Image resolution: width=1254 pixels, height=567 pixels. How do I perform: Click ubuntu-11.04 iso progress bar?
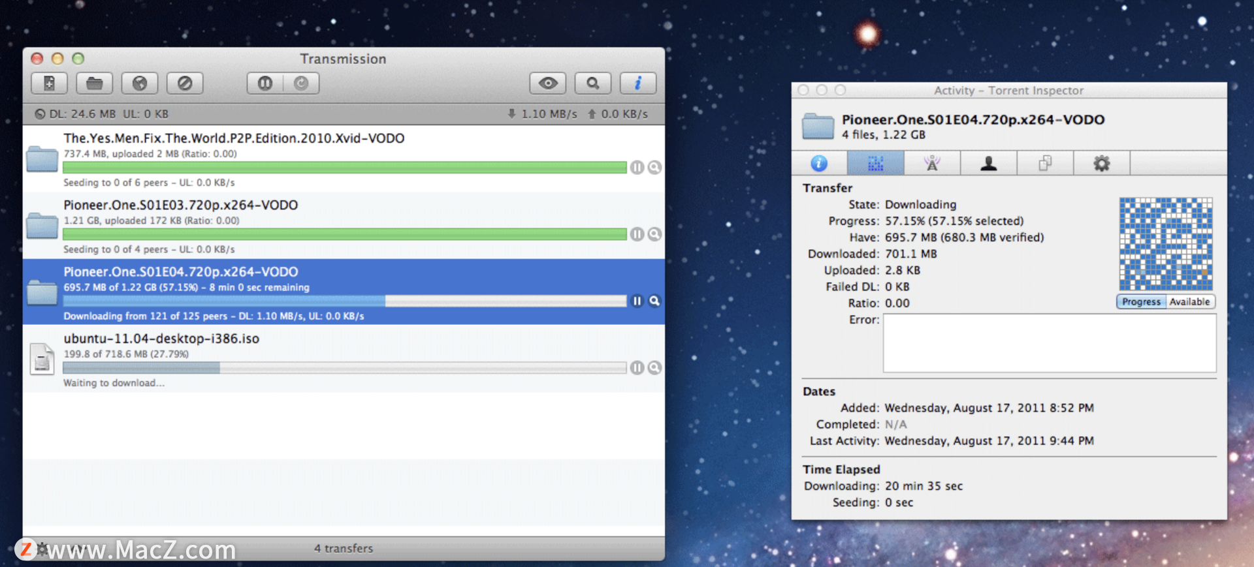tap(345, 368)
